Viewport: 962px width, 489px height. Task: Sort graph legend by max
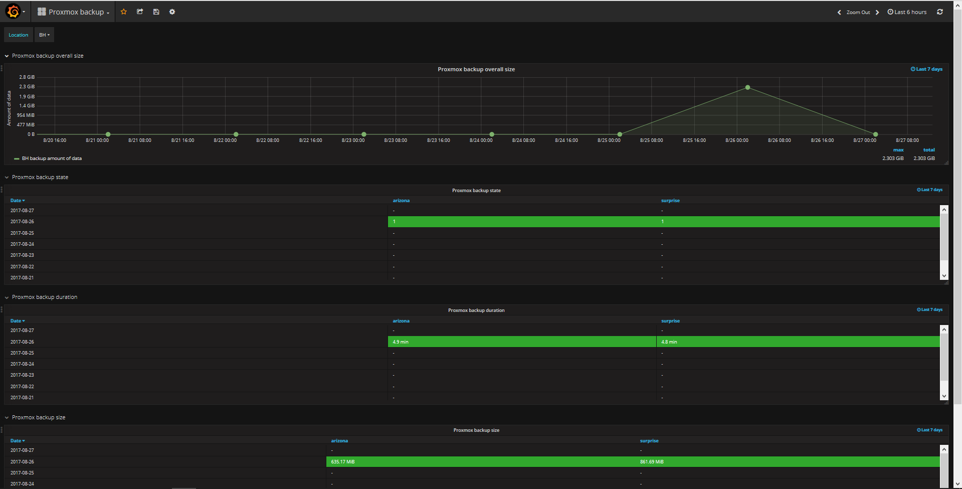[898, 150]
